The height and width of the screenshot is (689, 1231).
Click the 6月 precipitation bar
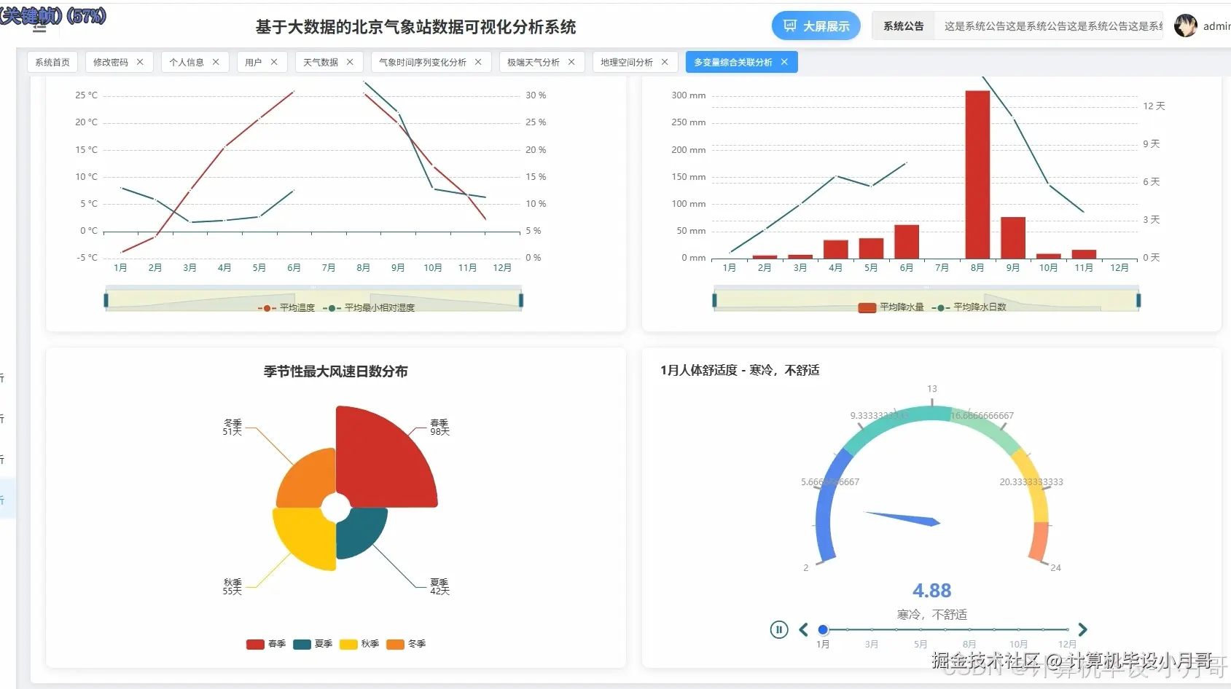pyautogui.click(x=907, y=242)
